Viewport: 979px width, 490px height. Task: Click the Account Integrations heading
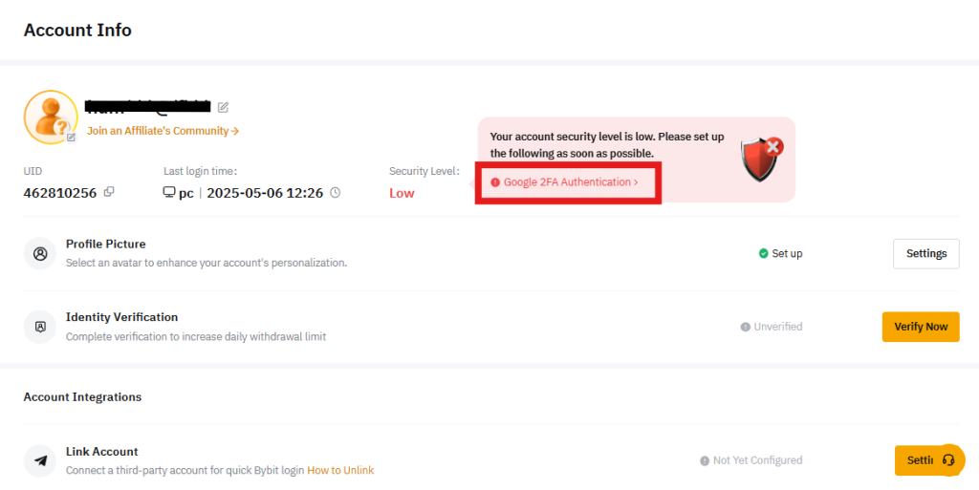(x=82, y=397)
